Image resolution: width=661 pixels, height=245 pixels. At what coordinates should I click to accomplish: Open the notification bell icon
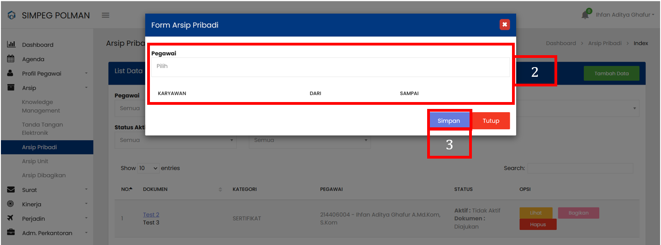tap(585, 15)
